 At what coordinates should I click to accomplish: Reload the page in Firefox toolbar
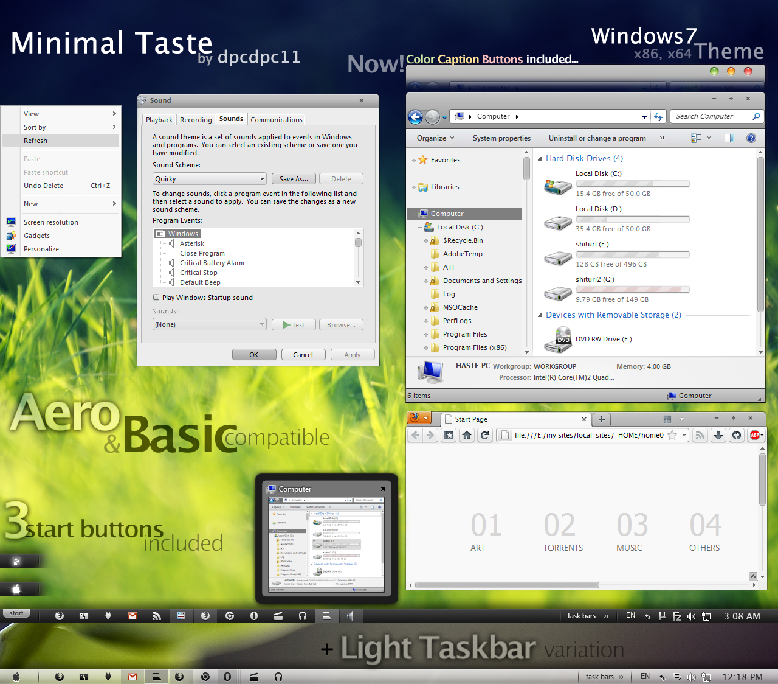coord(484,435)
